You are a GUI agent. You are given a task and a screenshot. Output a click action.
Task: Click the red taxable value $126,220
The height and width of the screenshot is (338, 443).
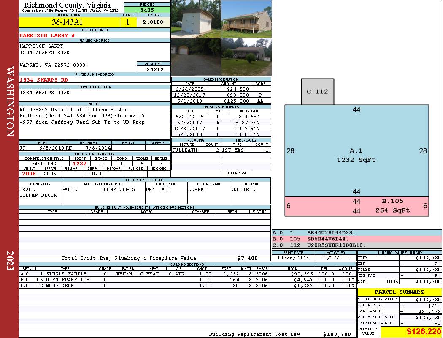coord(411,332)
